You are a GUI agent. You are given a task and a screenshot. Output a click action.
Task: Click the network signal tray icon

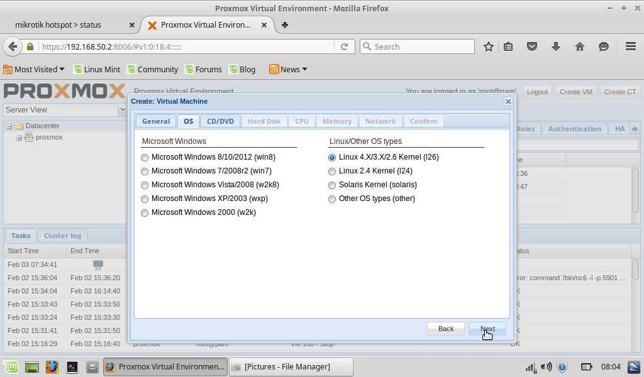click(531, 367)
